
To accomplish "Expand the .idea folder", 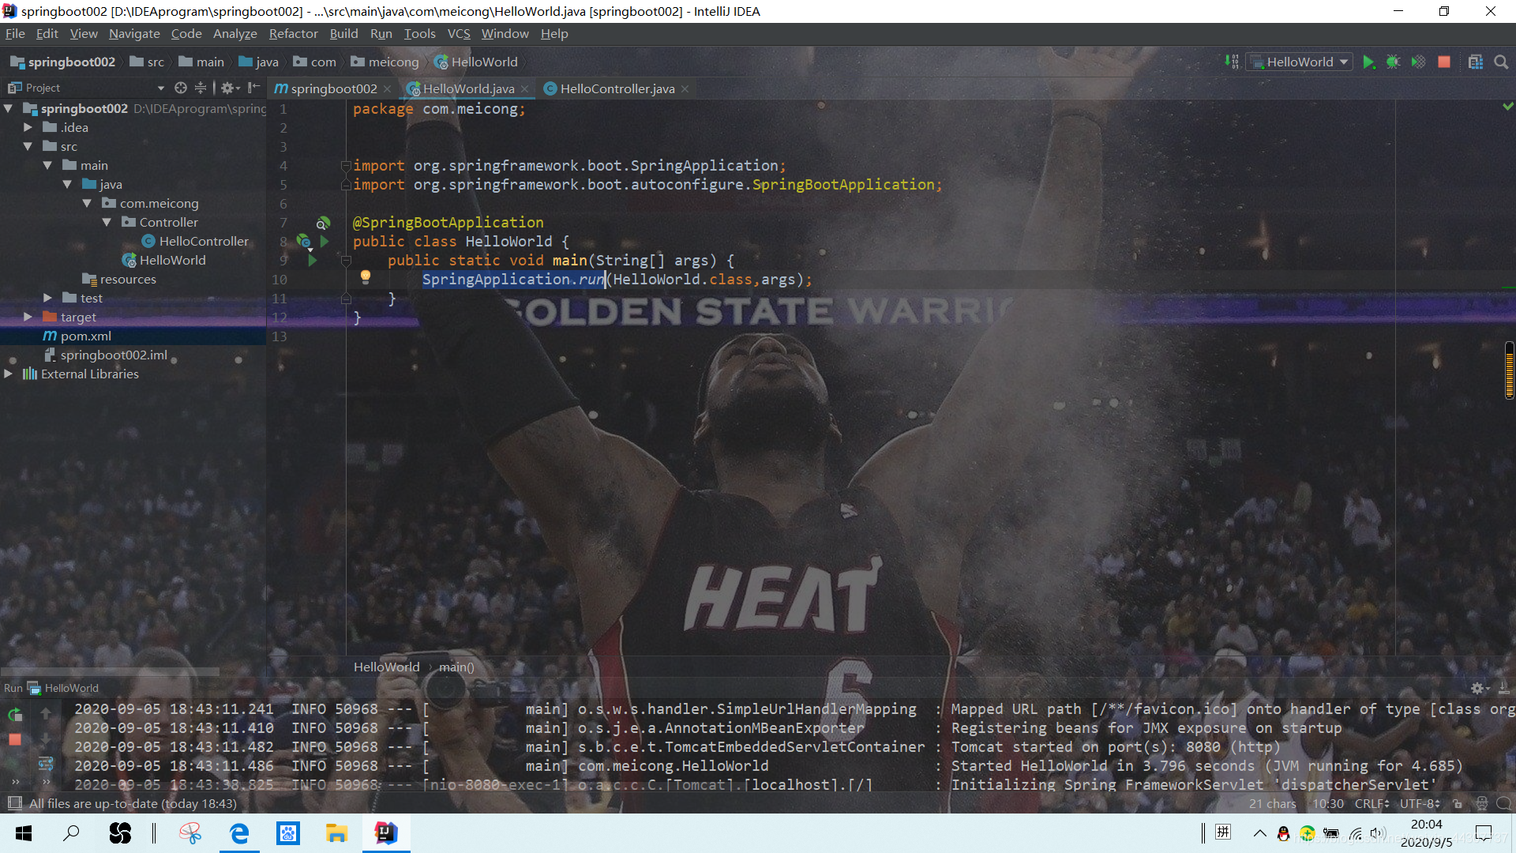I will click(x=28, y=127).
